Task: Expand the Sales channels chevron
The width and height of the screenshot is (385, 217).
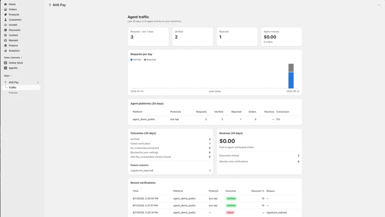Action: tap(22, 57)
